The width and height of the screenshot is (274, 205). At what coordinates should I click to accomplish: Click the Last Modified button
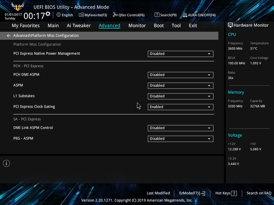158,193
